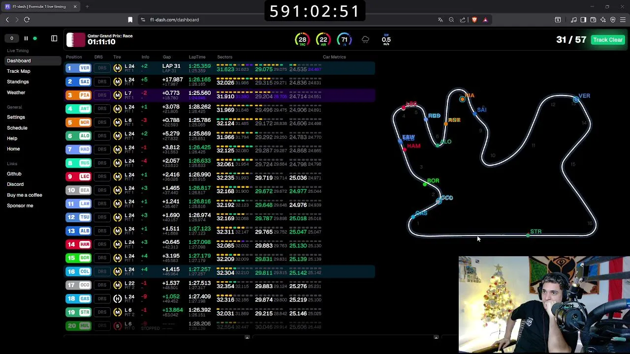Screen dimensions: 630x354
Task: Click the Sectors column header
Action: [224, 57]
